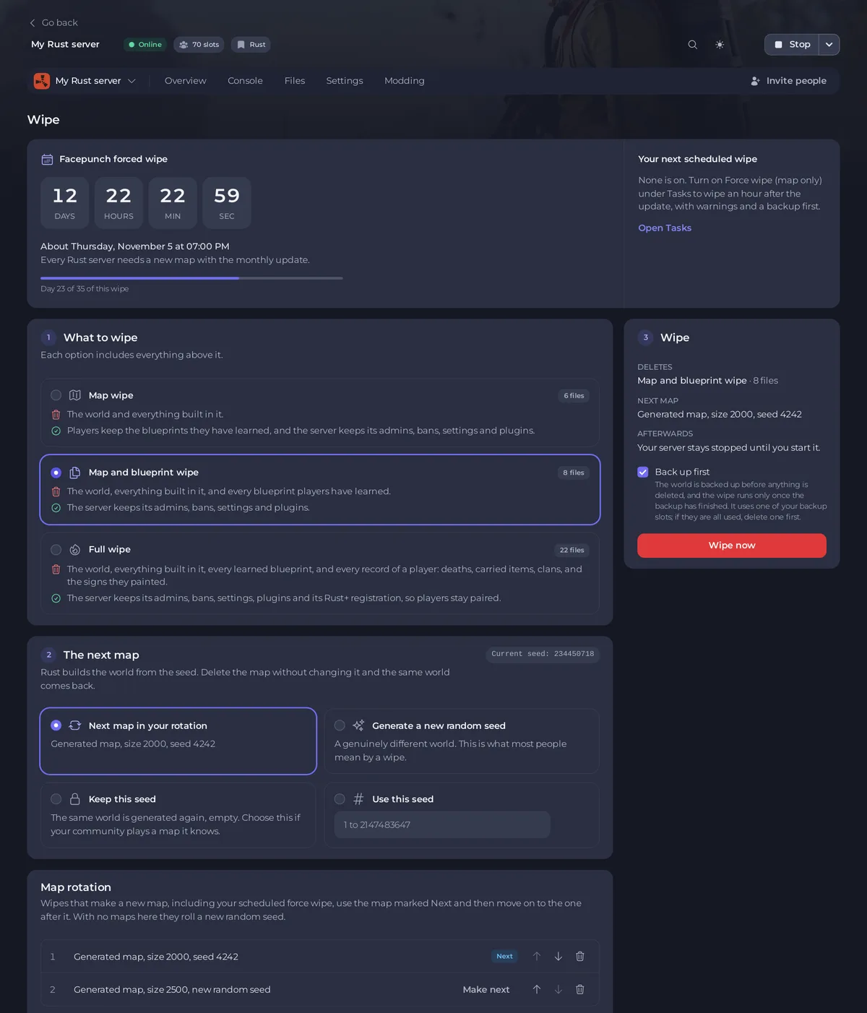Click the seed input field

click(x=442, y=824)
